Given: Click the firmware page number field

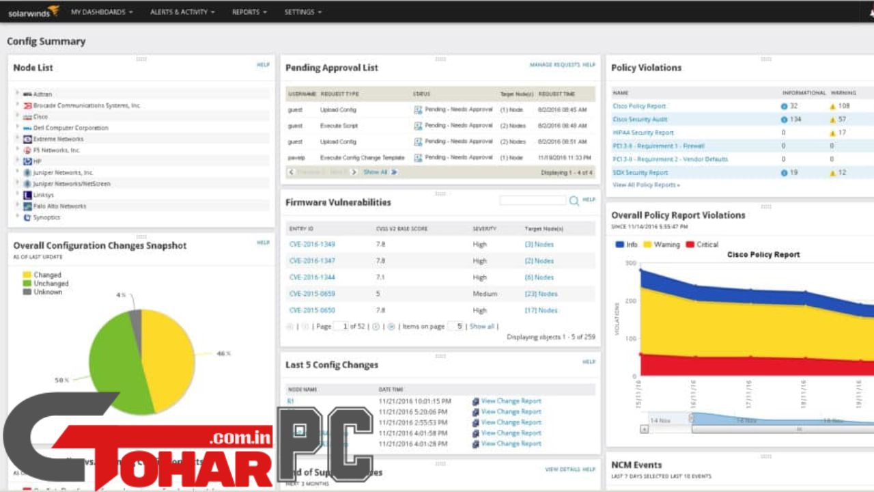Looking at the screenshot, I should point(341,327).
